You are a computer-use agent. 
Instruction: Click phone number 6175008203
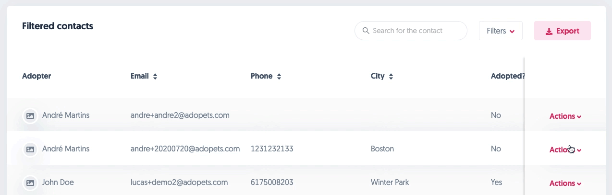pyautogui.click(x=272, y=183)
